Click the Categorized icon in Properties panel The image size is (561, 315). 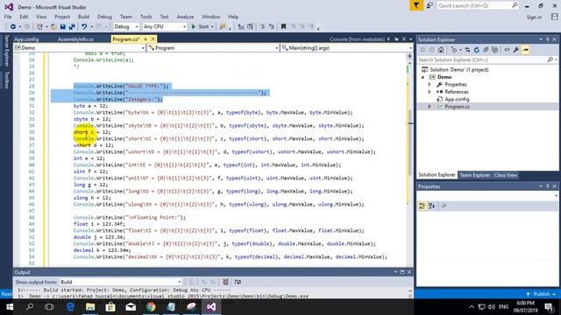coord(423,206)
